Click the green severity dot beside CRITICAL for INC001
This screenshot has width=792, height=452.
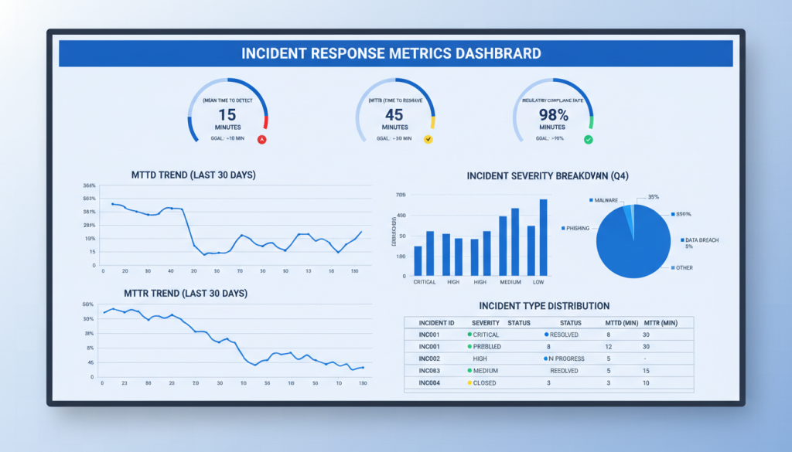coord(469,335)
